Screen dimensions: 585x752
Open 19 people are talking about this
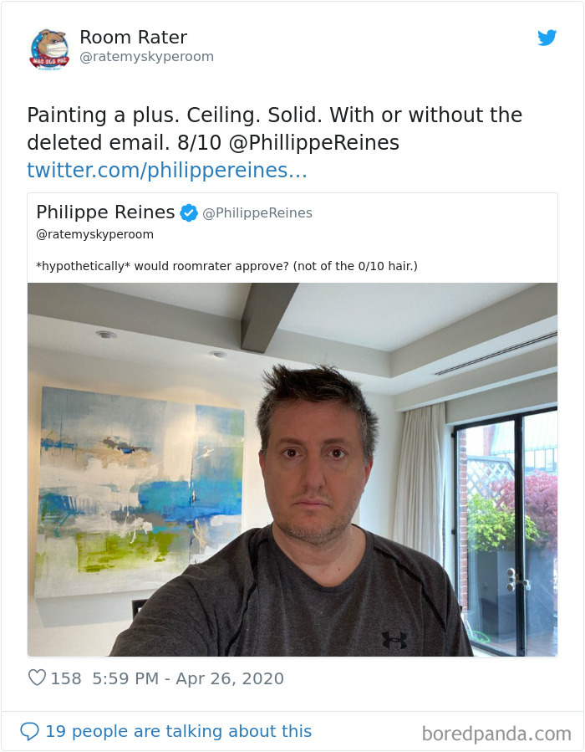pyautogui.click(x=178, y=731)
